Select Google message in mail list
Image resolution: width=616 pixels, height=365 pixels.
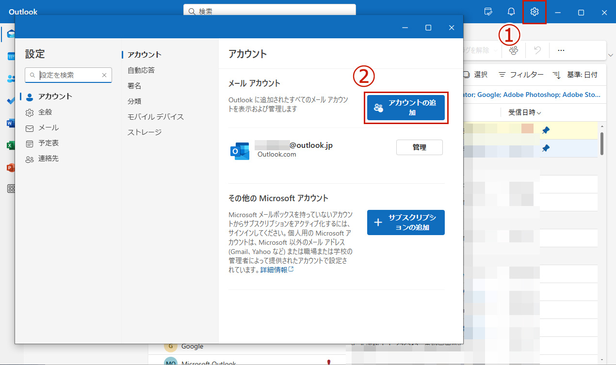point(192,347)
